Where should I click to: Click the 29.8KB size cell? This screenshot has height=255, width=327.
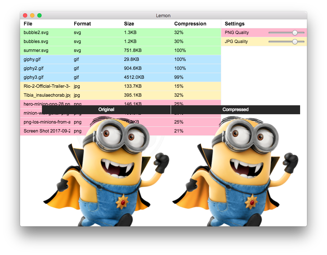(x=131, y=59)
